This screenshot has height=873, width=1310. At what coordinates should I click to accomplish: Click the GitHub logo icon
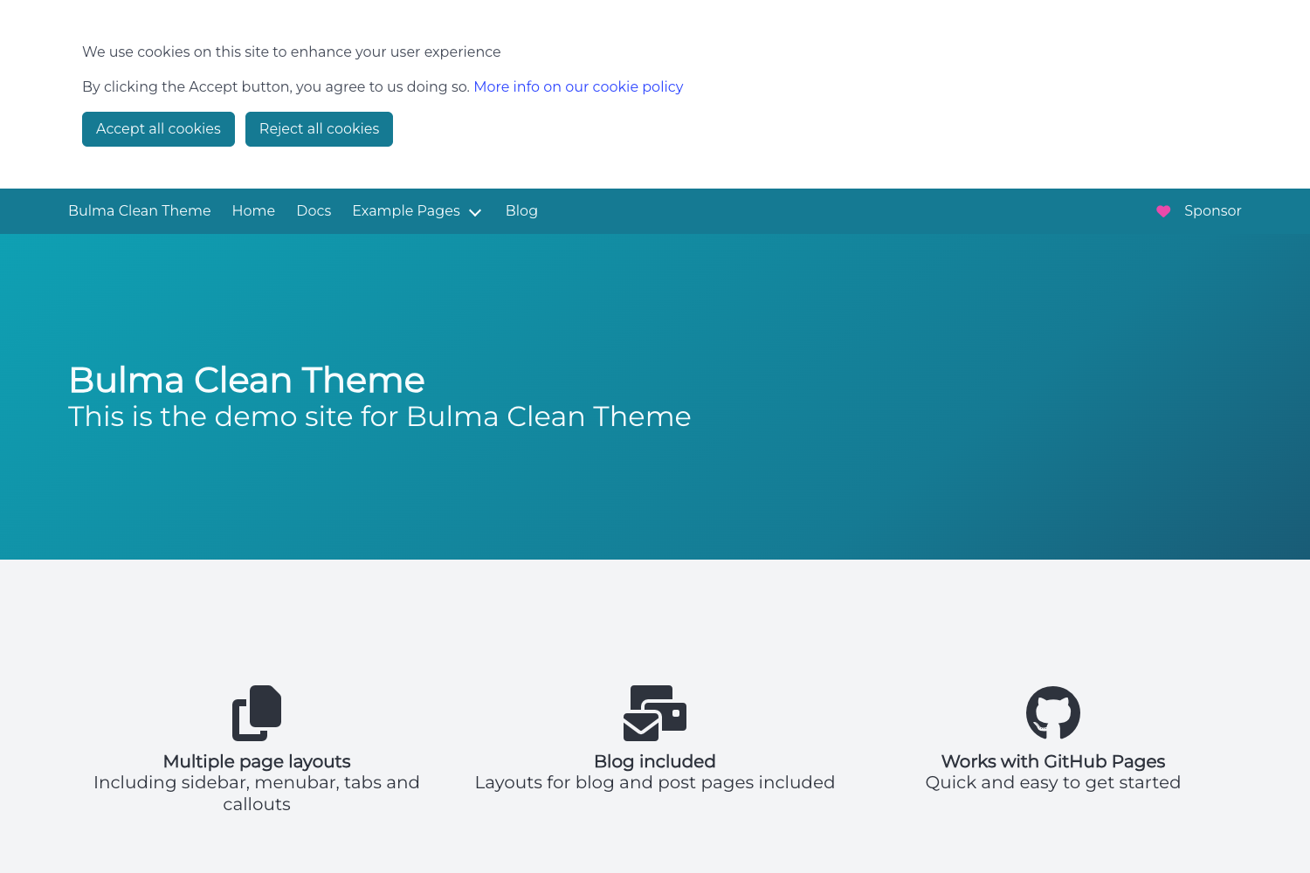click(x=1053, y=713)
